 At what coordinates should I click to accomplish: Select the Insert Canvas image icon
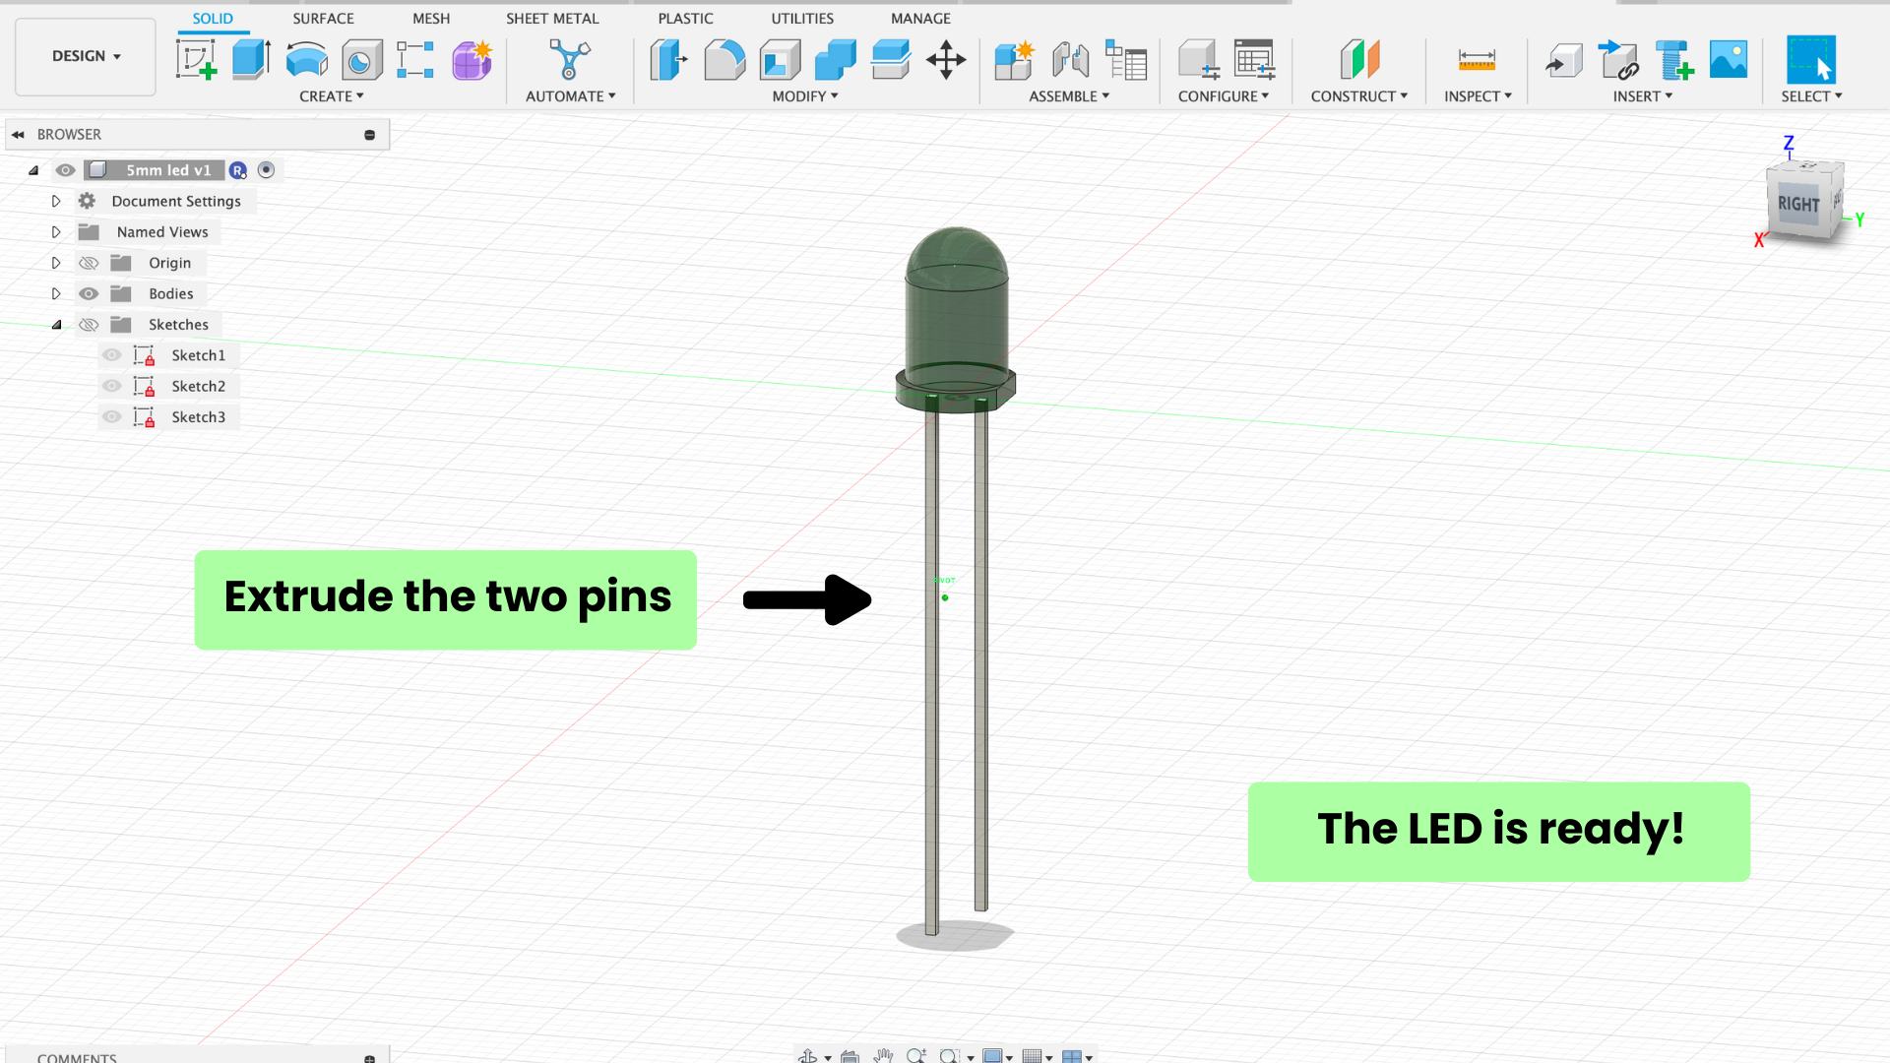pos(1729,60)
